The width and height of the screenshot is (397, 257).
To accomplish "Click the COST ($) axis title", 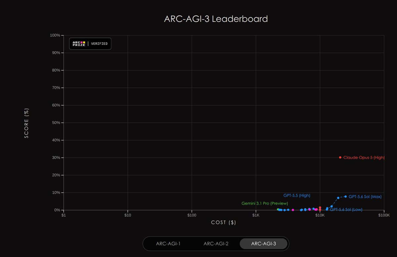I will click(x=224, y=223).
